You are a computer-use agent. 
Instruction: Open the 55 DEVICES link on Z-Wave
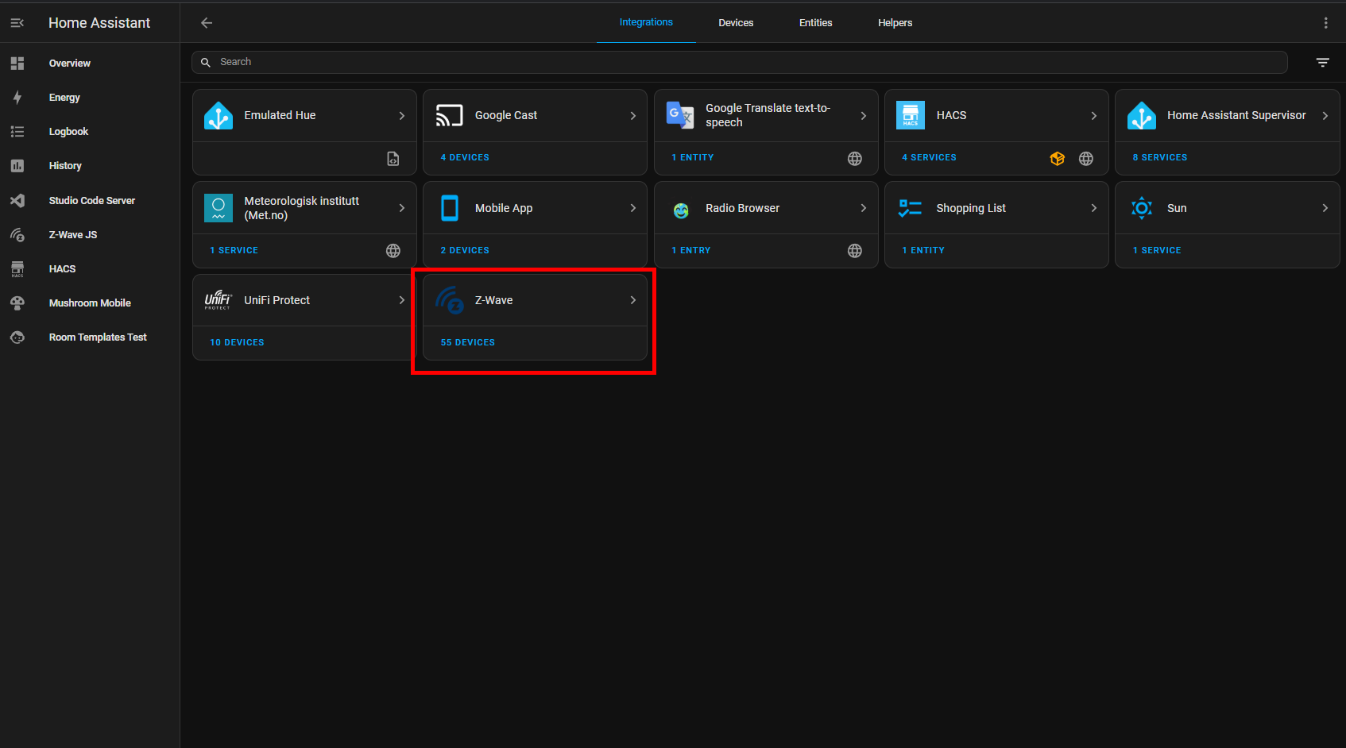(x=467, y=342)
